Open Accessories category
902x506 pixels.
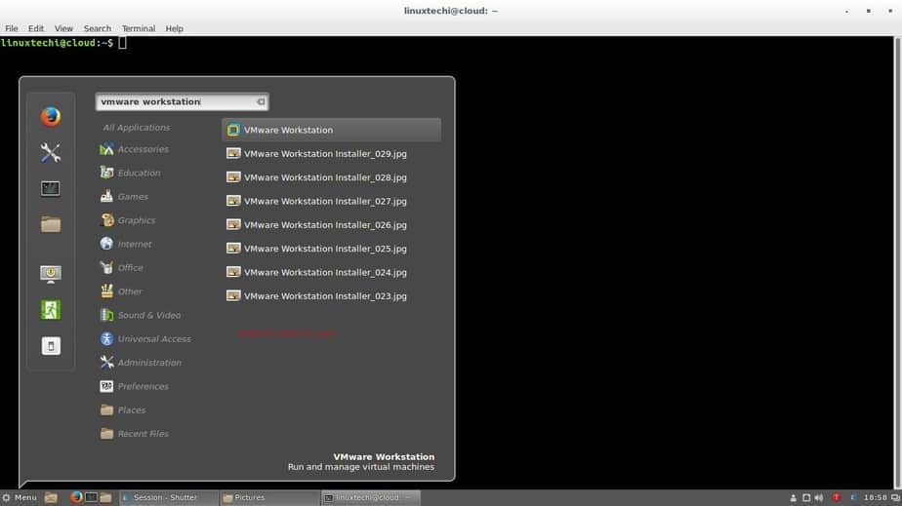click(135, 149)
